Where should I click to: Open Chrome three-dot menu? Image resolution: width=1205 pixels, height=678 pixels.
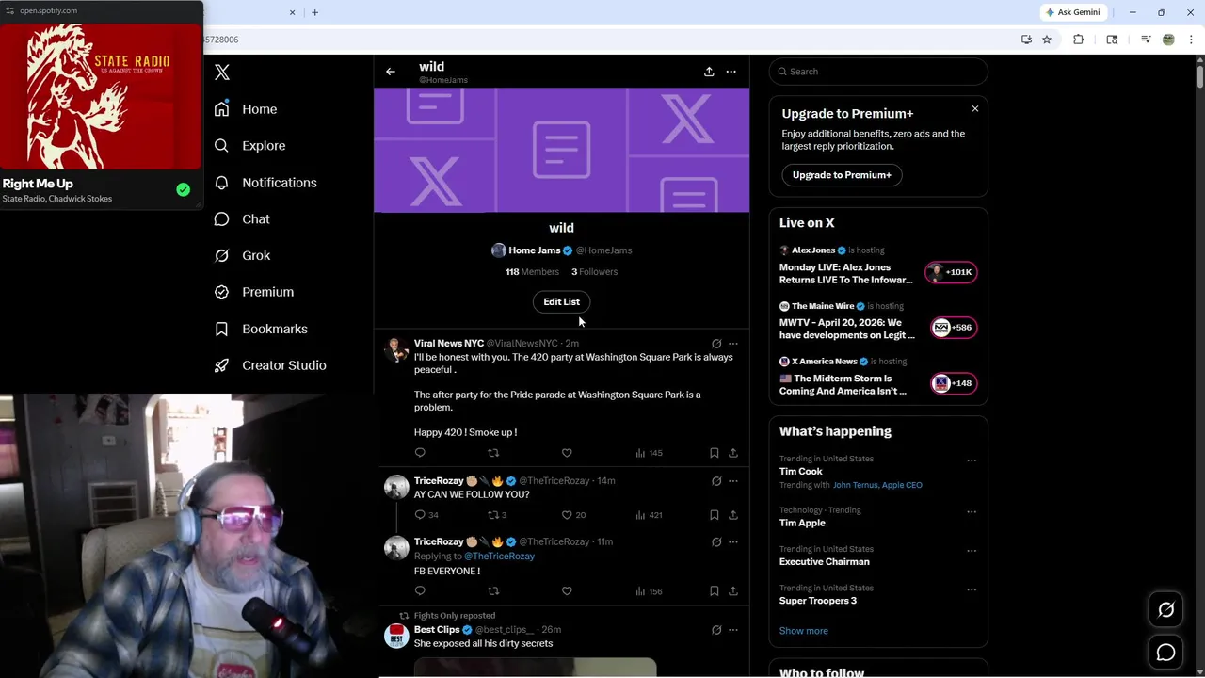point(1192,40)
